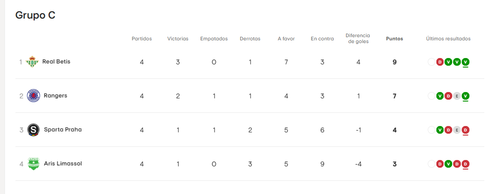This screenshot has width=493, height=194.
Task: Open the Aris Limassol team link
Action: 63,164
